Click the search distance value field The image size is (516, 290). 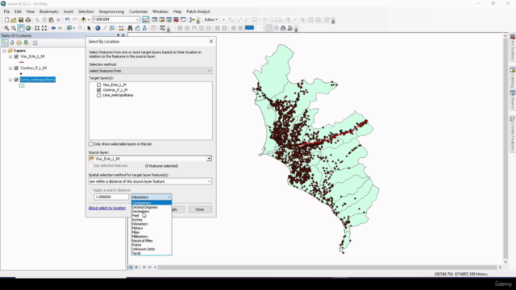(x=111, y=197)
